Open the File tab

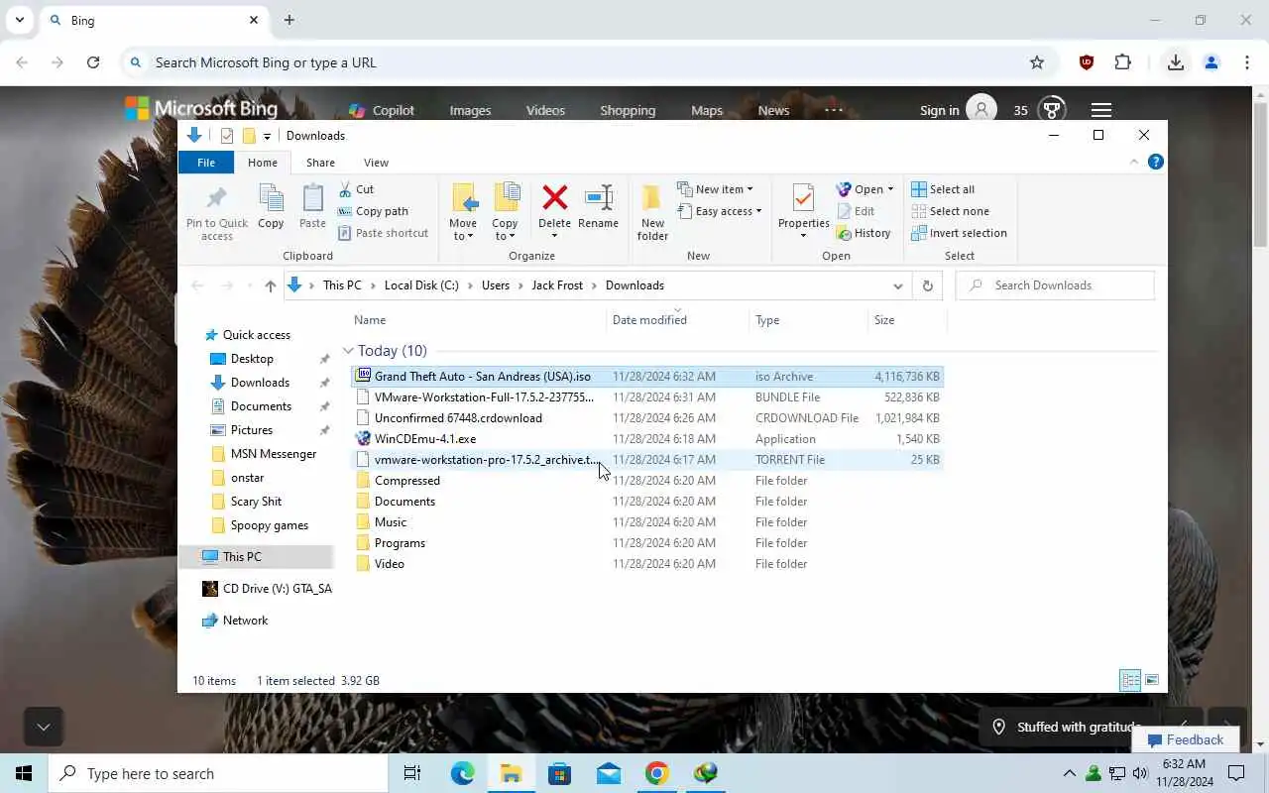click(x=206, y=163)
